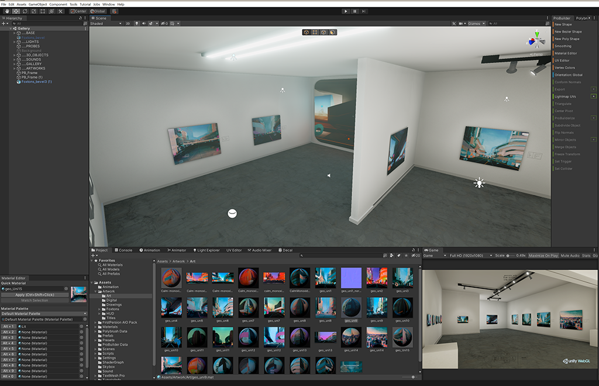Expand the .....ARTWORKS hierarchy item

pos(15,68)
